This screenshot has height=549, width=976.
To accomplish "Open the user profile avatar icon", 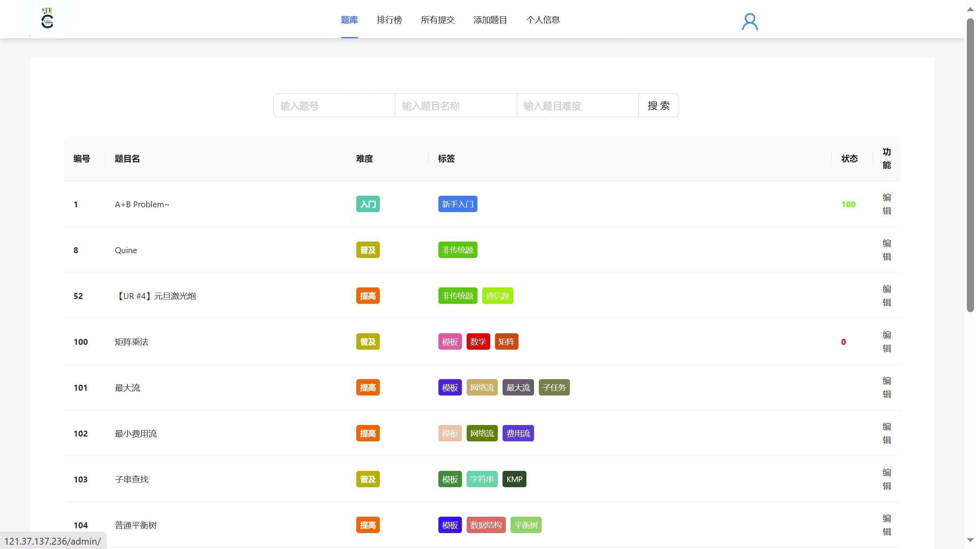I will click(750, 22).
